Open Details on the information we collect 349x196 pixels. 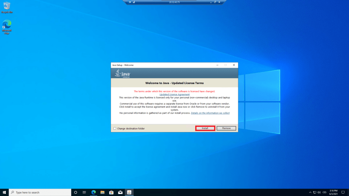(x=210, y=113)
